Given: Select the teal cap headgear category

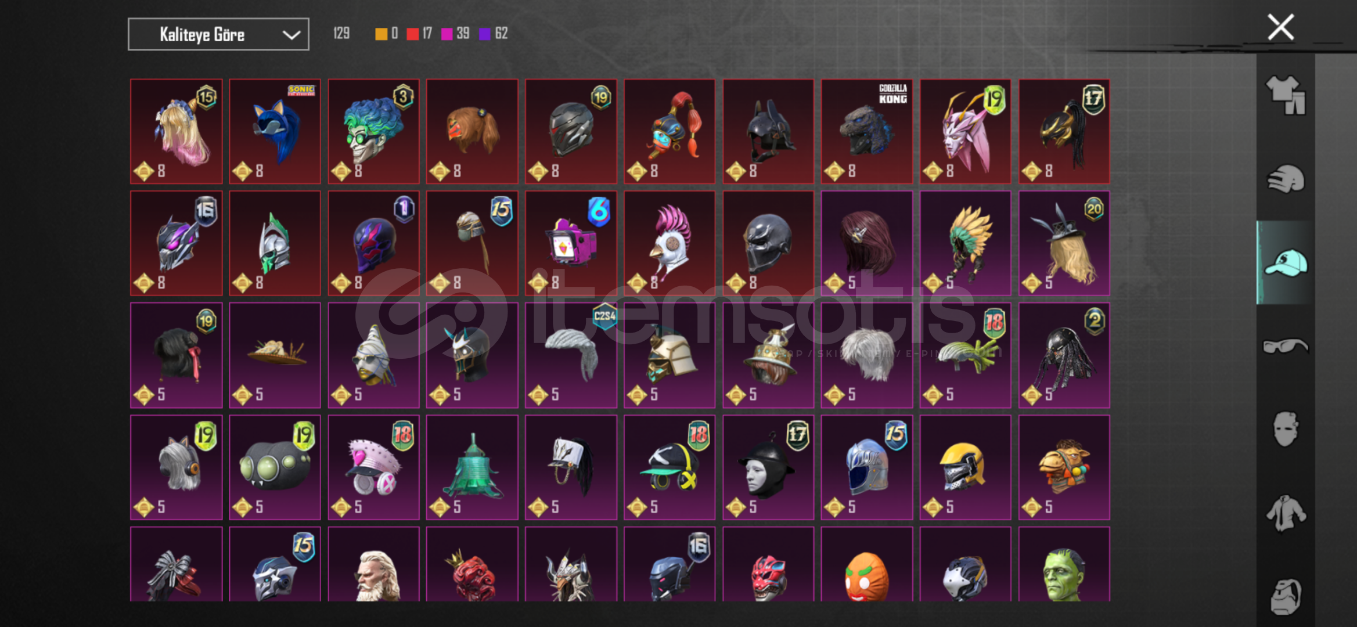Looking at the screenshot, I should coord(1285,262).
